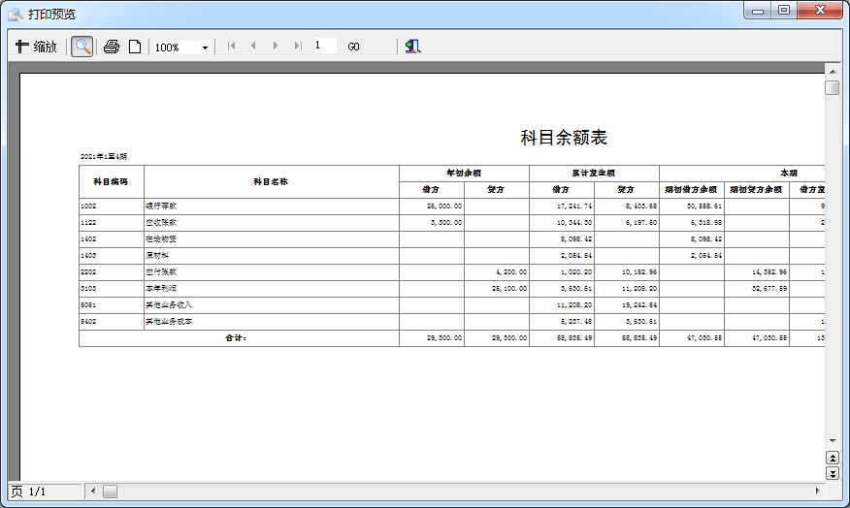This screenshot has width=850, height=508.
Task: Click the vertical scrollbar down arrow
Action: tap(832, 439)
